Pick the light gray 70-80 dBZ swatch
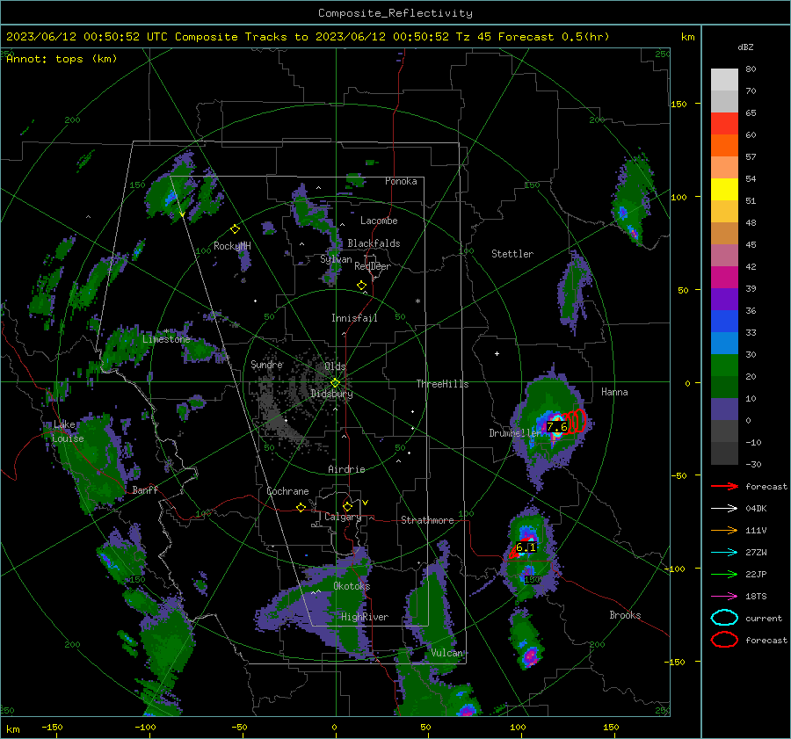 [724, 80]
